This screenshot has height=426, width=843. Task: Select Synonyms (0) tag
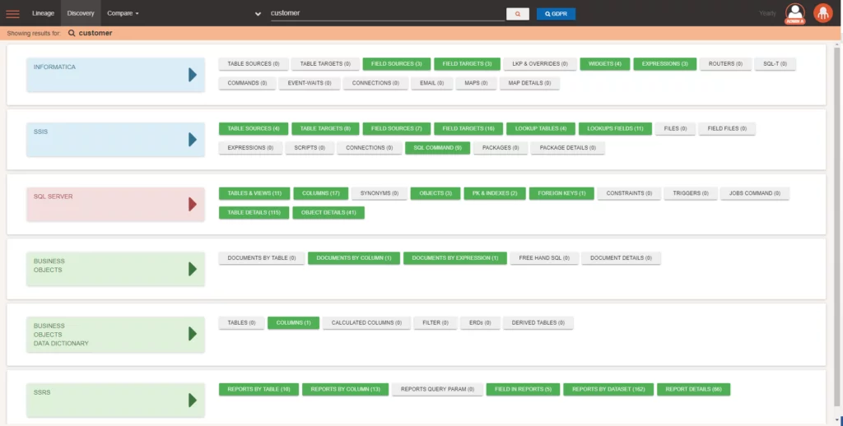coord(379,193)
